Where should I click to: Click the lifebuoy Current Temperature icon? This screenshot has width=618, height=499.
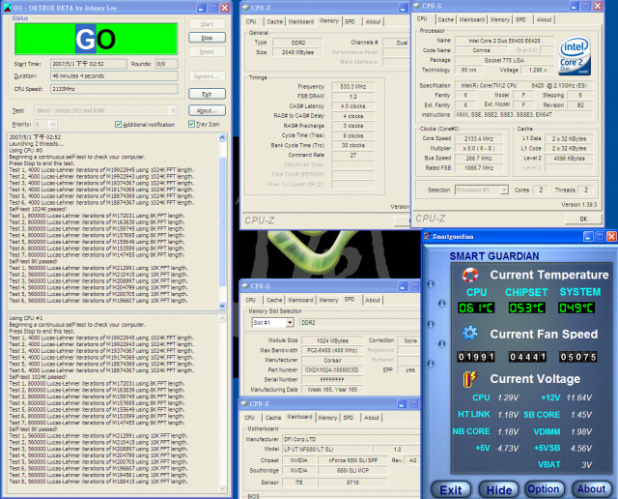click(470, 275)
